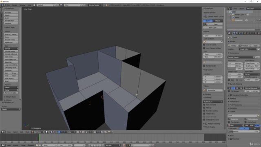Click the World properties tab icon
The width and height of the screenshot is (261, 147).
coord(242,33)
